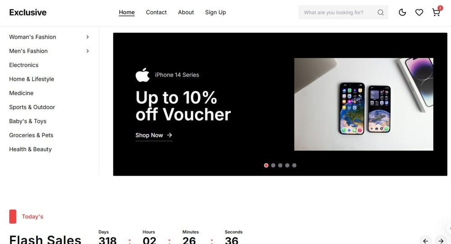Open the About page
This screenshot has width=451, height=244.
tap(186, 12)
